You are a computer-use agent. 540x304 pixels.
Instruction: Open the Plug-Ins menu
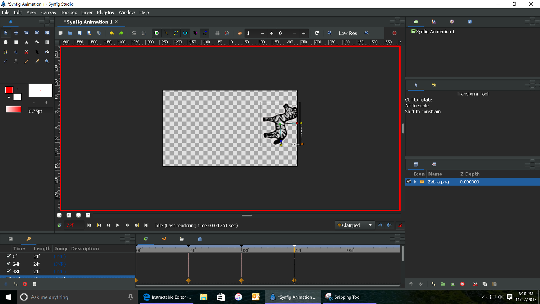coord(105,12)
